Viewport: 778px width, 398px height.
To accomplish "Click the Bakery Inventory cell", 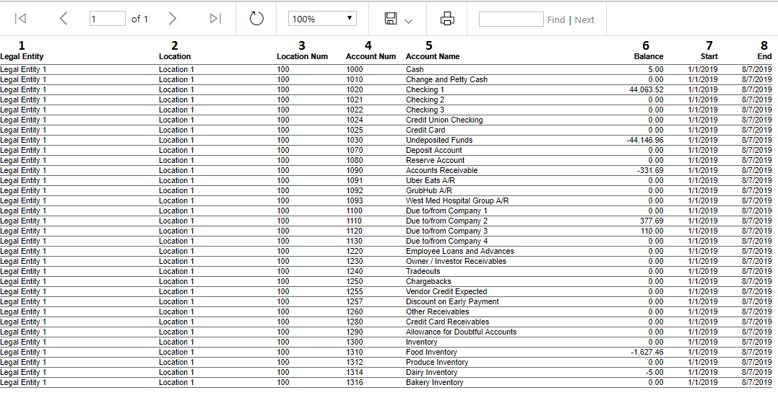I will (x=435, y=382).
